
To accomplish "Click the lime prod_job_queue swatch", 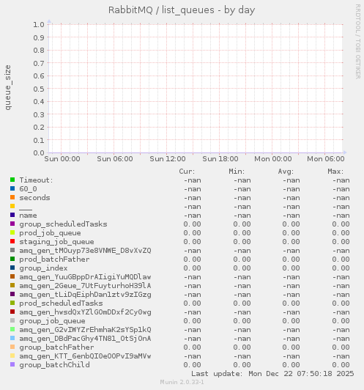I will click(x=12, y=232).
